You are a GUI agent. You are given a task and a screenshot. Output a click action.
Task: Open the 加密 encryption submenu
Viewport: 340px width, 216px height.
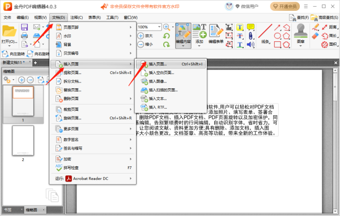pos(93,159)
